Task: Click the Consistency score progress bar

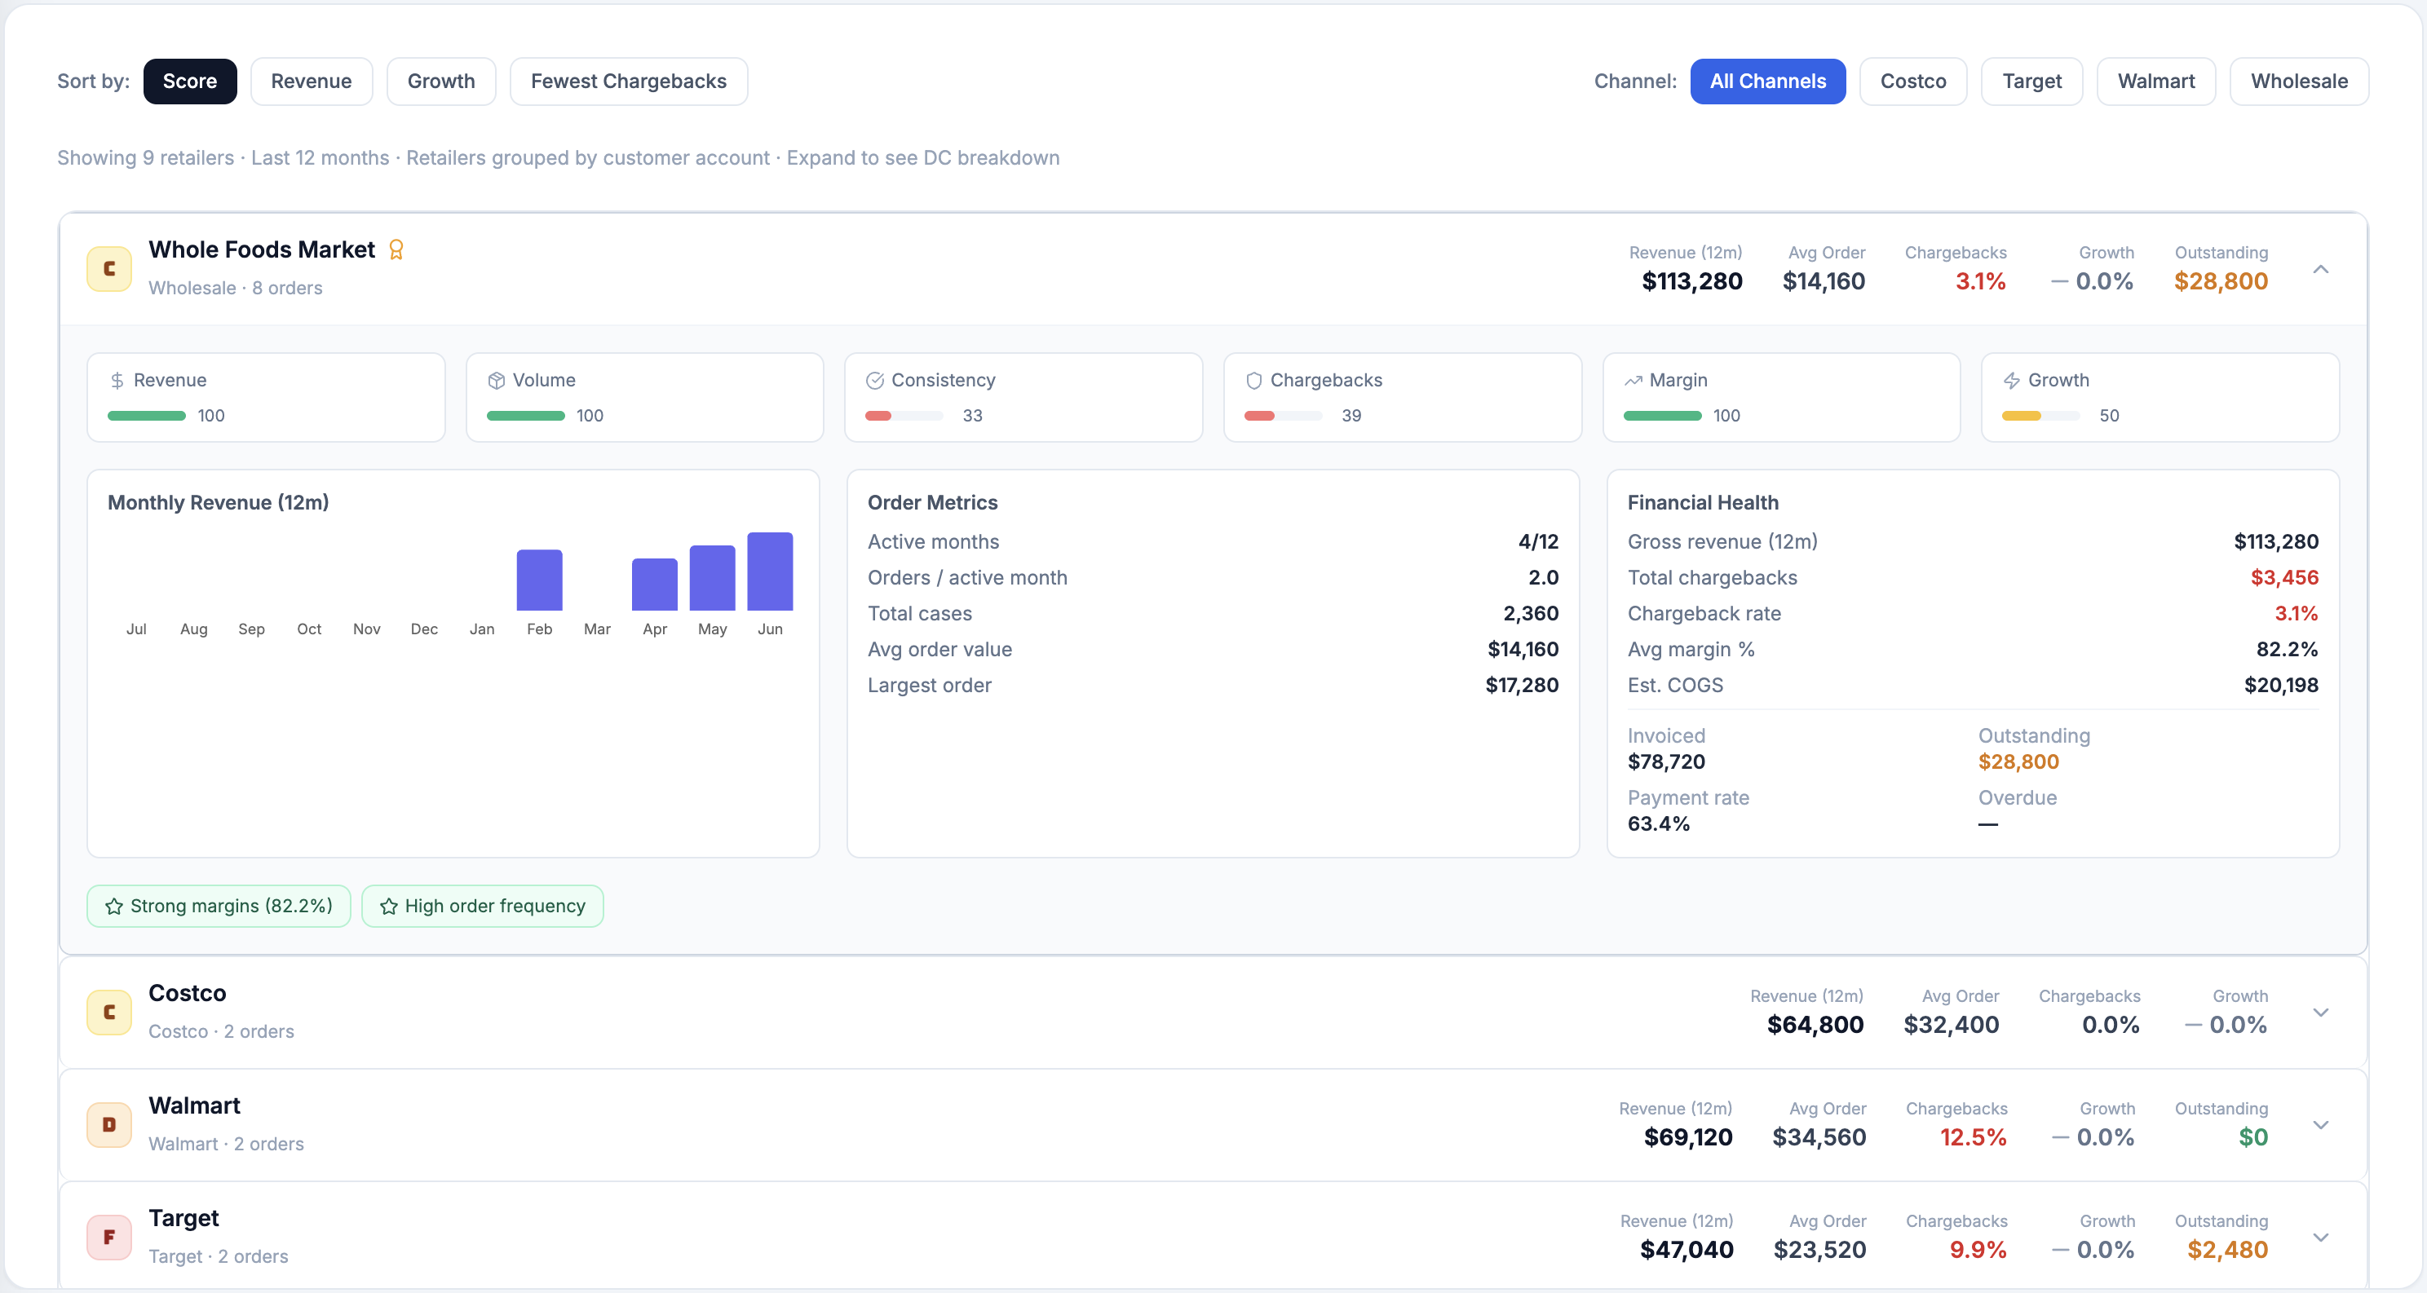Action: click(904, 417)
